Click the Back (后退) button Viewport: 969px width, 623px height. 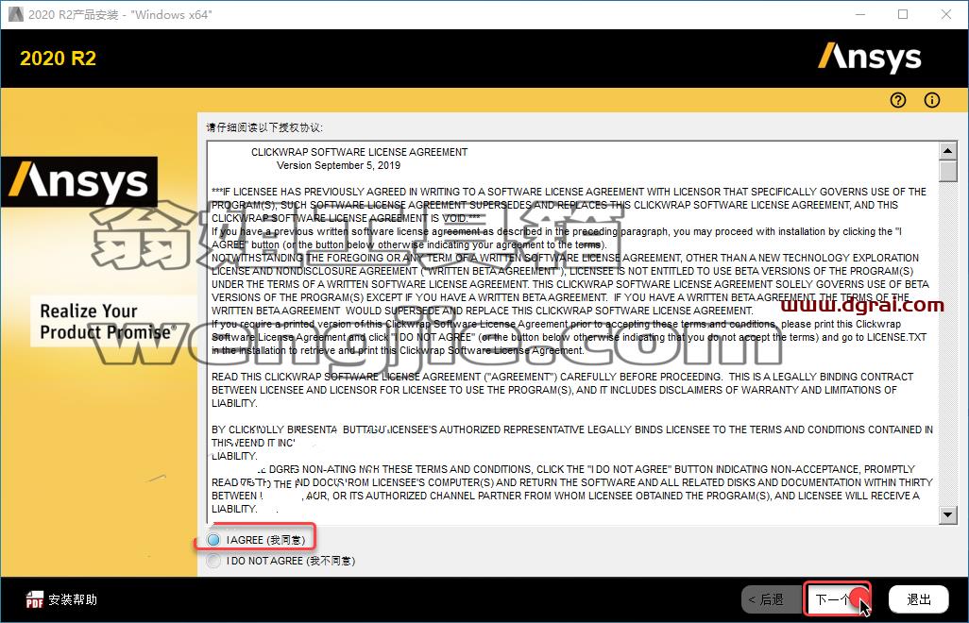(x=773, y=599)
